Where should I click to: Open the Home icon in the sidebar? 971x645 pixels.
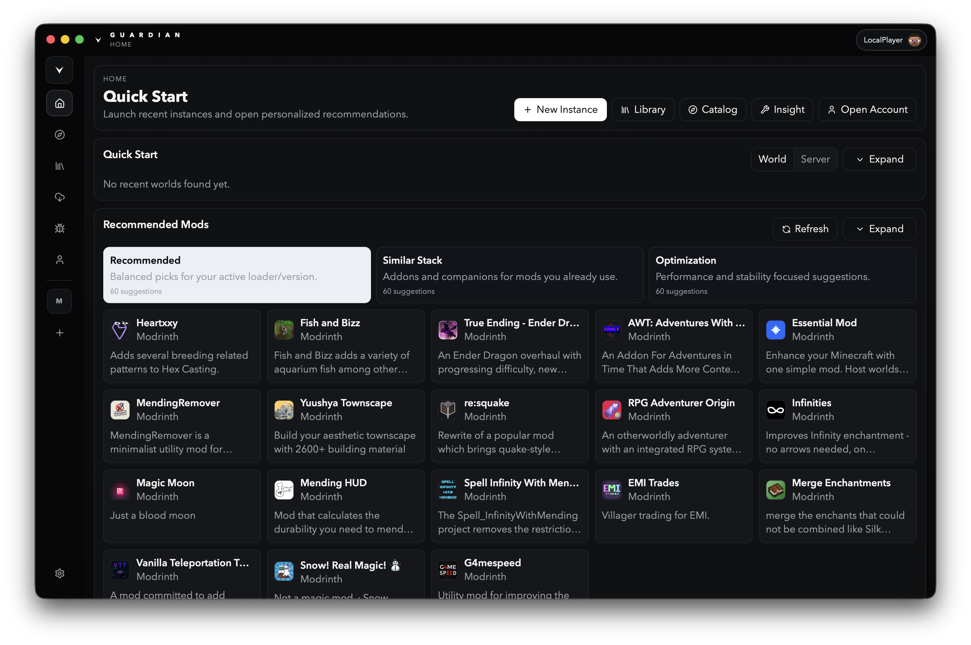[x=60, y=103]
